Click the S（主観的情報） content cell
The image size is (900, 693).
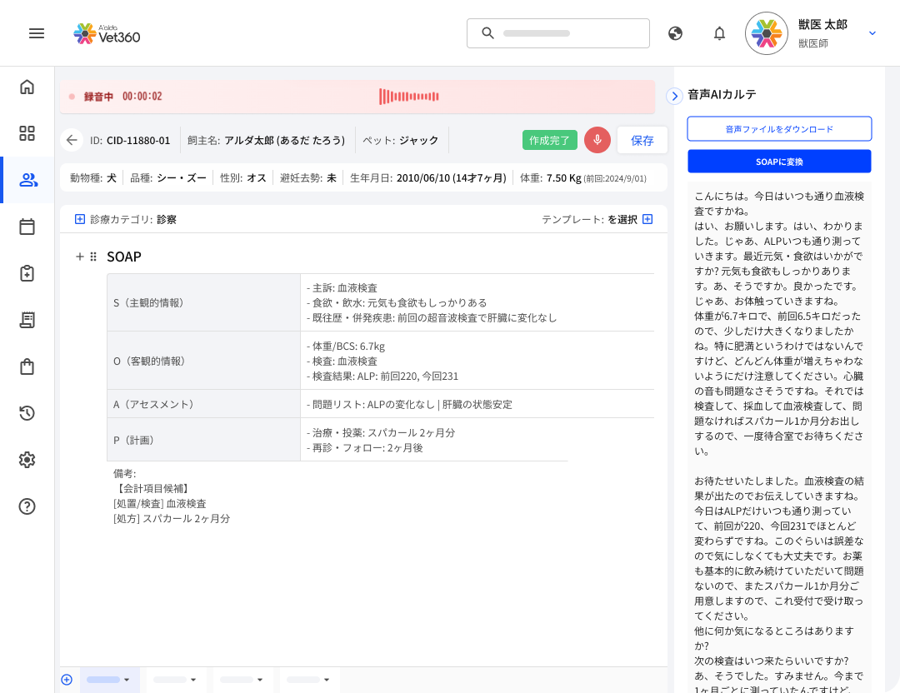[x=477, y=302]
